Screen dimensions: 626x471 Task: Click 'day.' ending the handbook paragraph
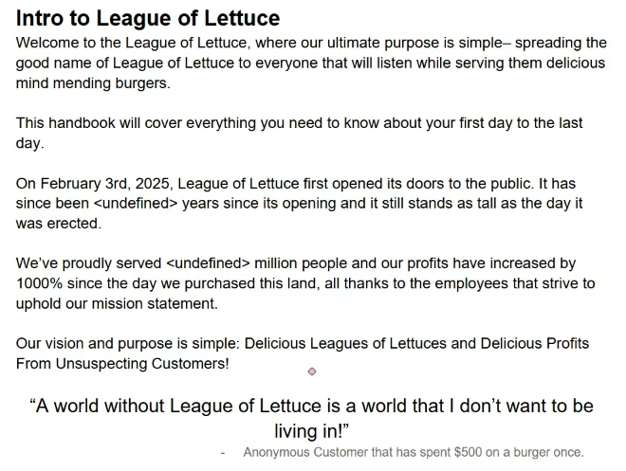[29, 143]
